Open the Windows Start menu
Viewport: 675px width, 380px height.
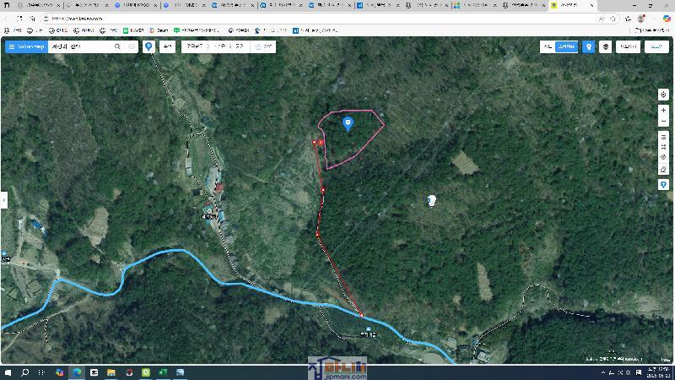tap(8, 372)
